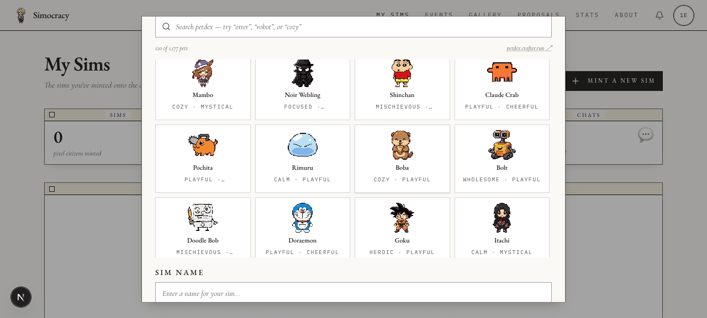
Task: Go to the Gallery nav item
Action: (485, 15)
